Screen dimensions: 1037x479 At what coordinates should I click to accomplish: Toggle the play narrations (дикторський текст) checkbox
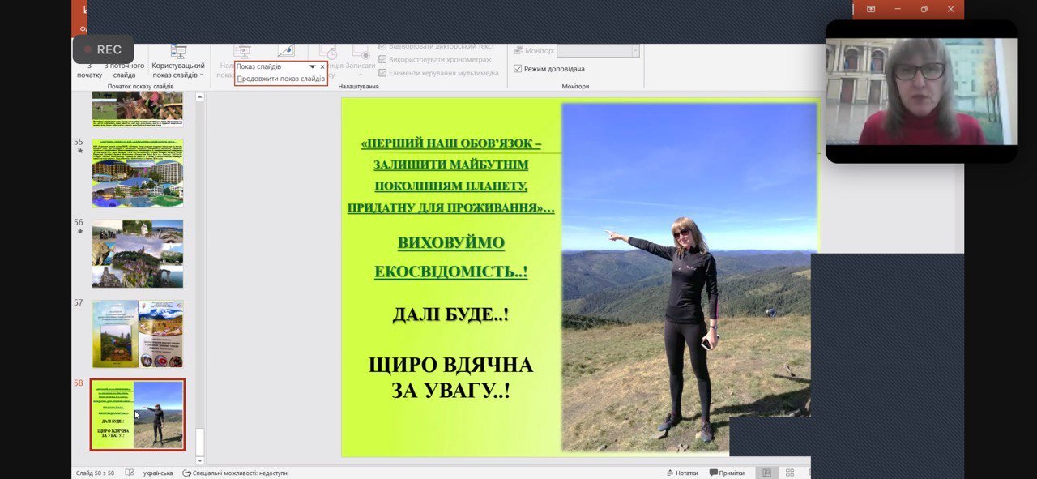(382, 47)
